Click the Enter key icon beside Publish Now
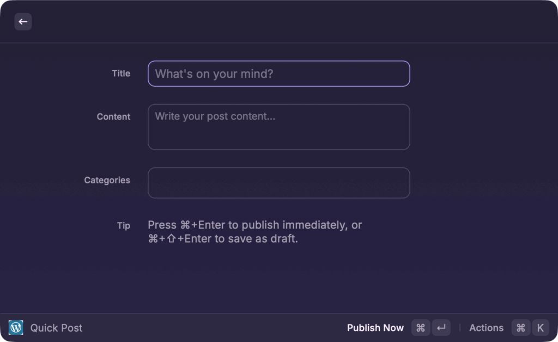This screenshot has width=558, height=342. point(441,327)
